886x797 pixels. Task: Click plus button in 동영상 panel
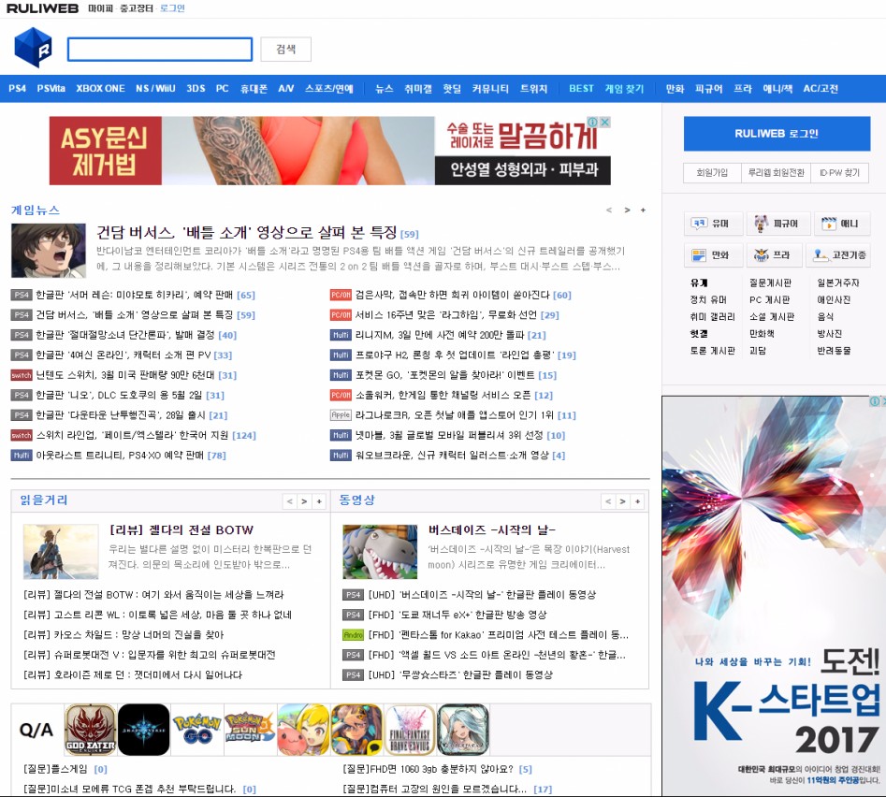638,501
